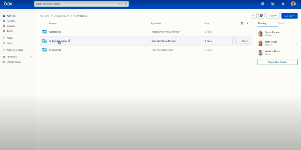This screenshot has height=150, width=301.
Task: Sort by Size column header
Action: (x=207, y=23)
